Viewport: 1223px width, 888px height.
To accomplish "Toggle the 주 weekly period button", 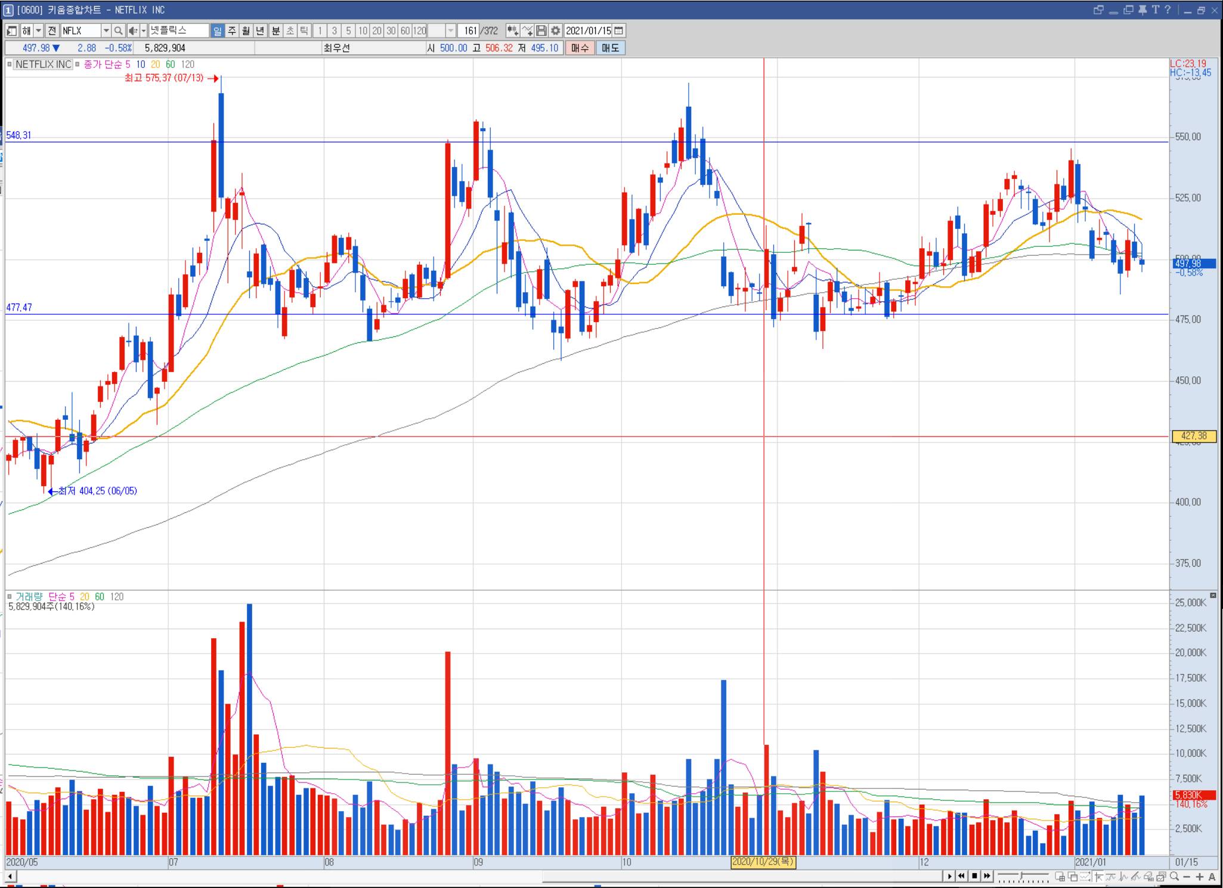I will [x=232, y=31].
